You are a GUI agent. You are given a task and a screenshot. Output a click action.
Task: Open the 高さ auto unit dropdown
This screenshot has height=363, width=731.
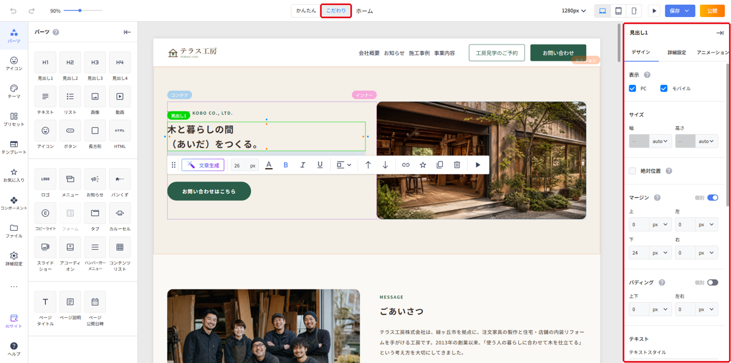707,141
